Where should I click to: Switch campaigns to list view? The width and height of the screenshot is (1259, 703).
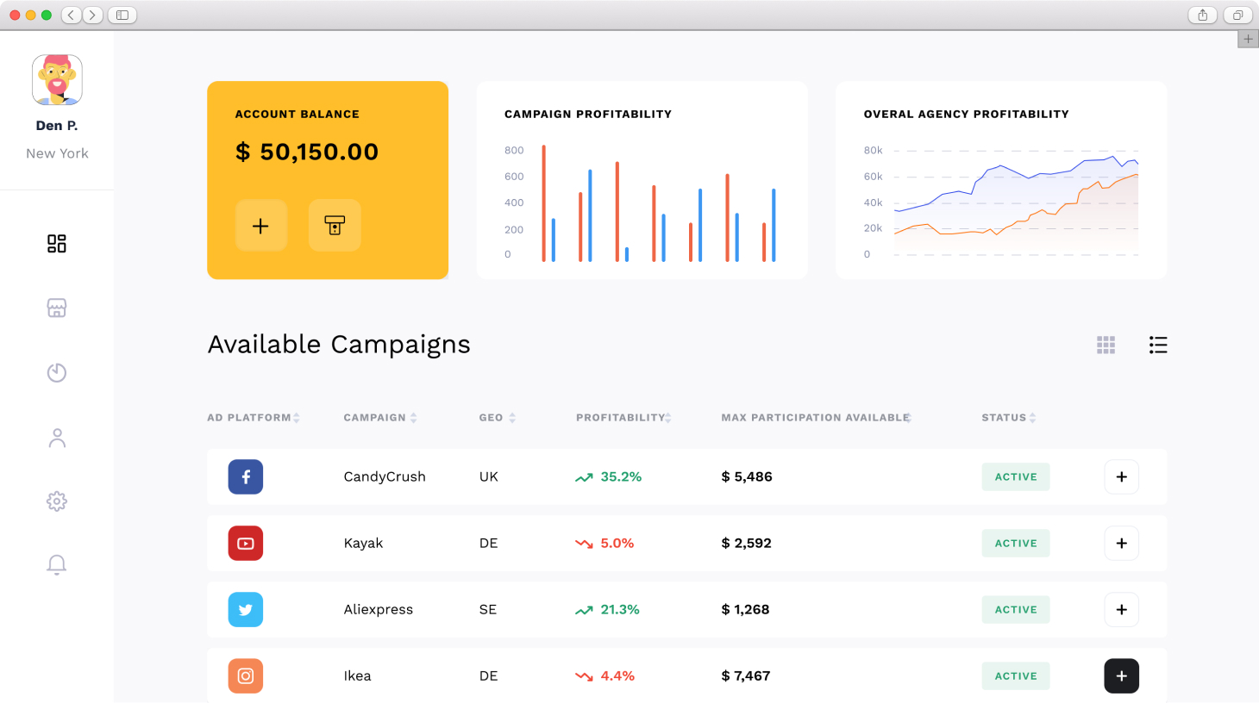tap(1157, 345)
